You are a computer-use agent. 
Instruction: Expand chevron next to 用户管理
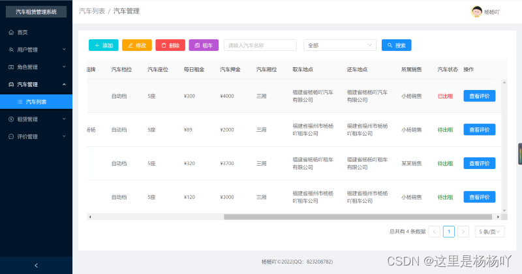(64, 50)
